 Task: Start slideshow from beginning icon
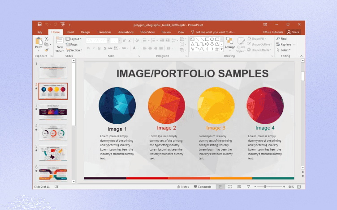[x=63, y=24]
